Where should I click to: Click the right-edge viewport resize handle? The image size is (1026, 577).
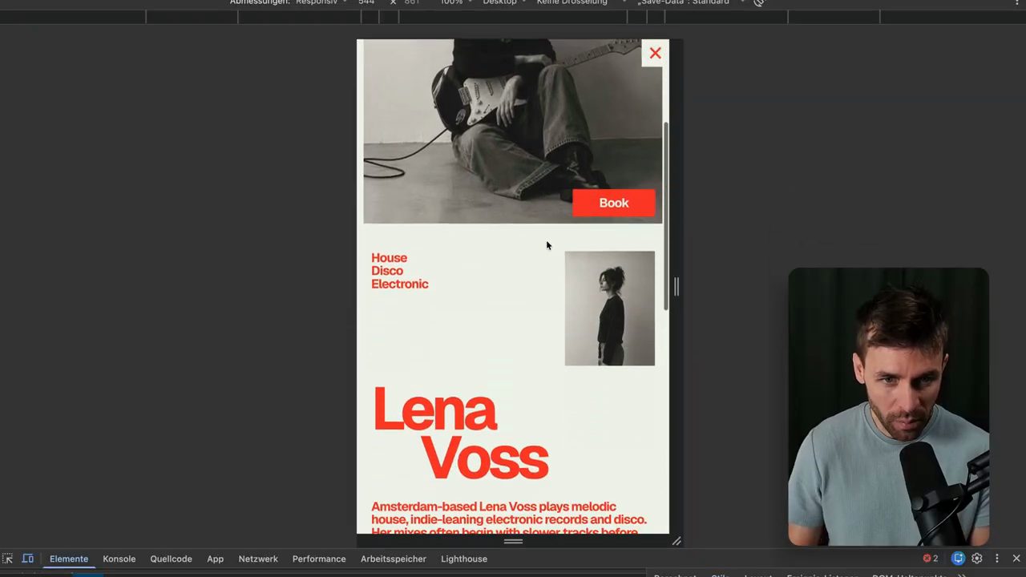pyautogui.click(x=676, y=286)
